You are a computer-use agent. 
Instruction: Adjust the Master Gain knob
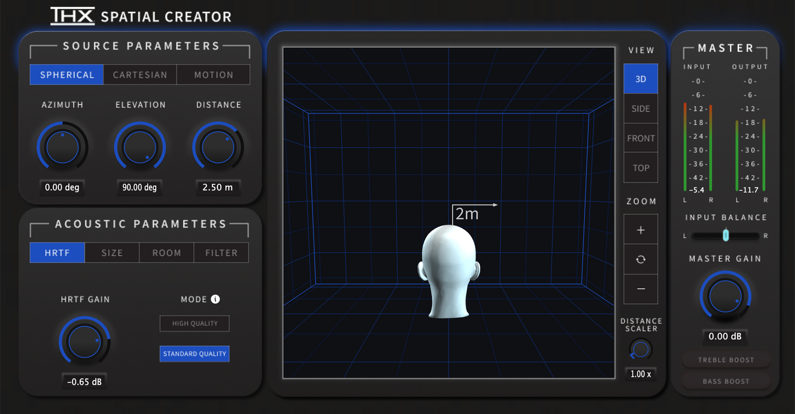click(x=725, y=296)
